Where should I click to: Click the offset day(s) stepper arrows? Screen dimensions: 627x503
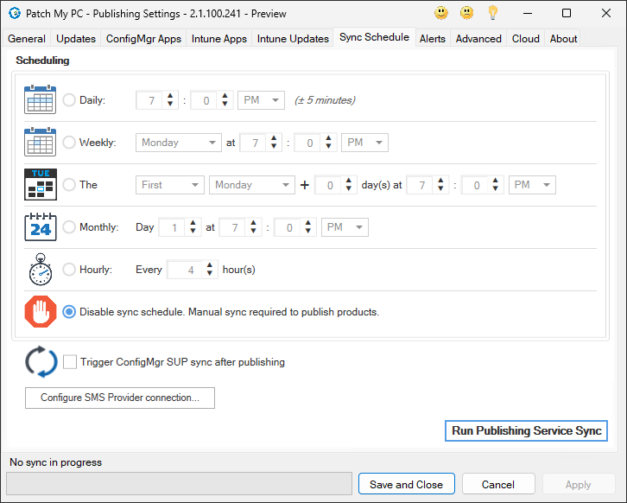click(349, 184)
